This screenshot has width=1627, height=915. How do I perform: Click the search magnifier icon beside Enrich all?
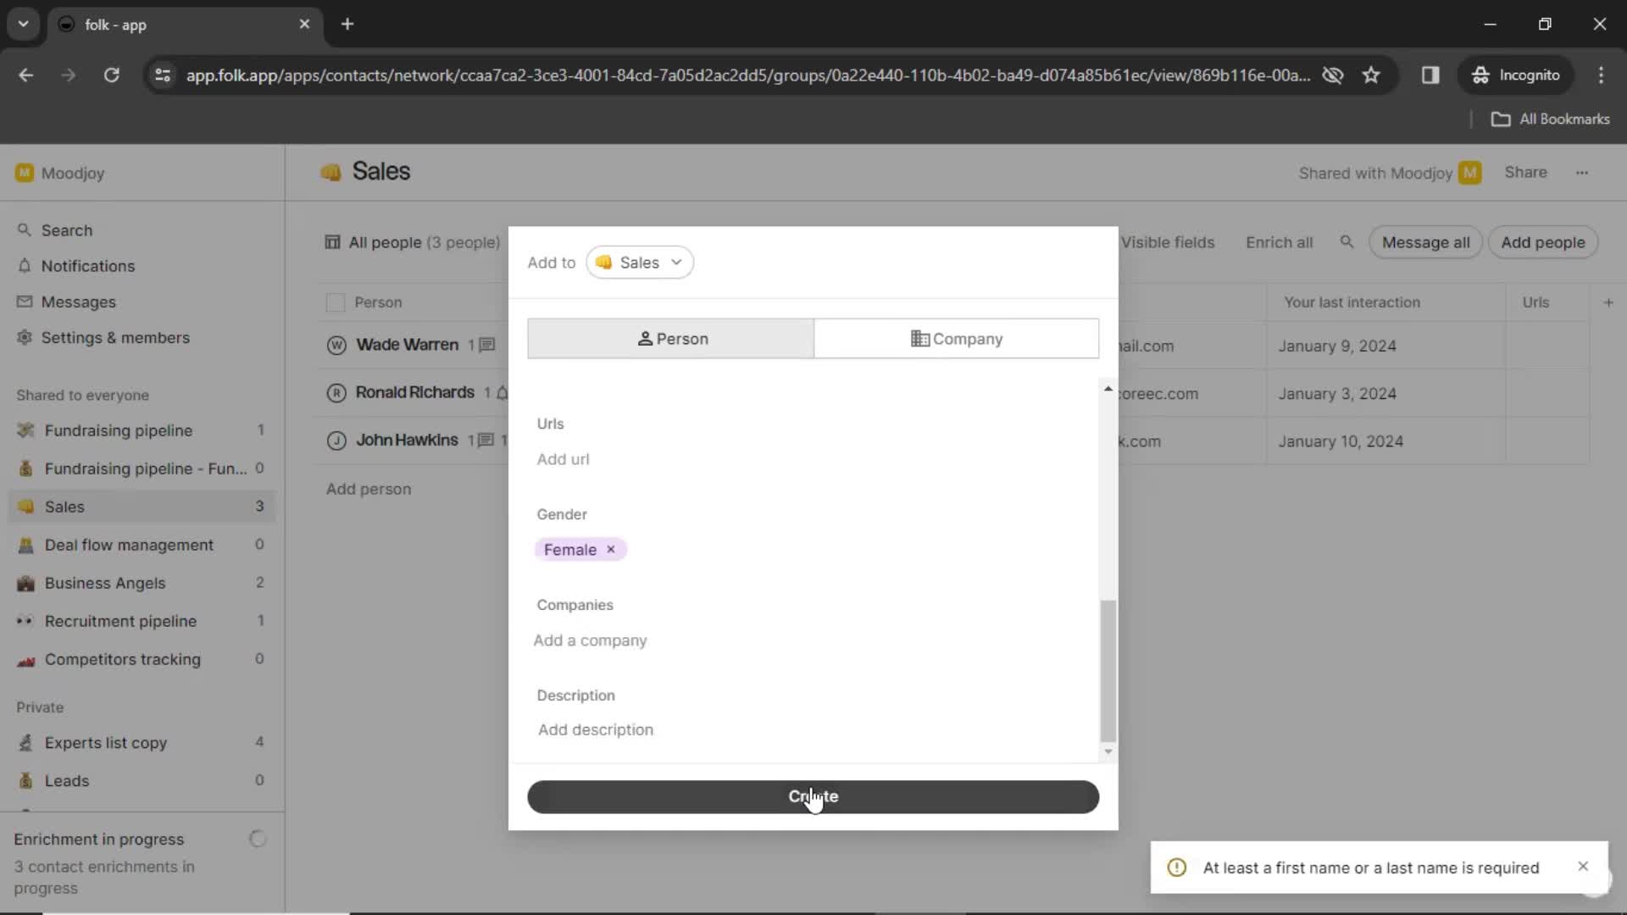[x=1346, y=242]
